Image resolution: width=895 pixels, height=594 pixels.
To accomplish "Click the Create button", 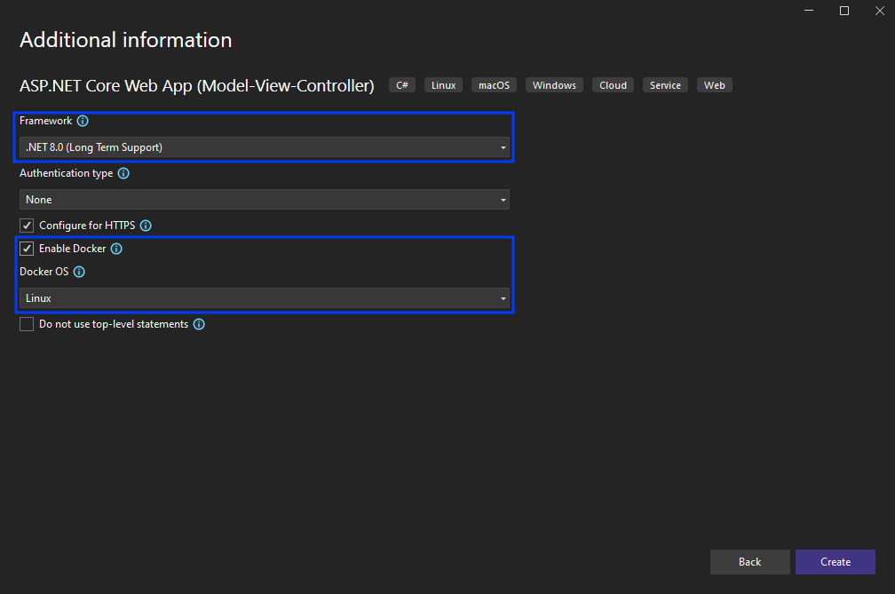I will tap(835, 562).
